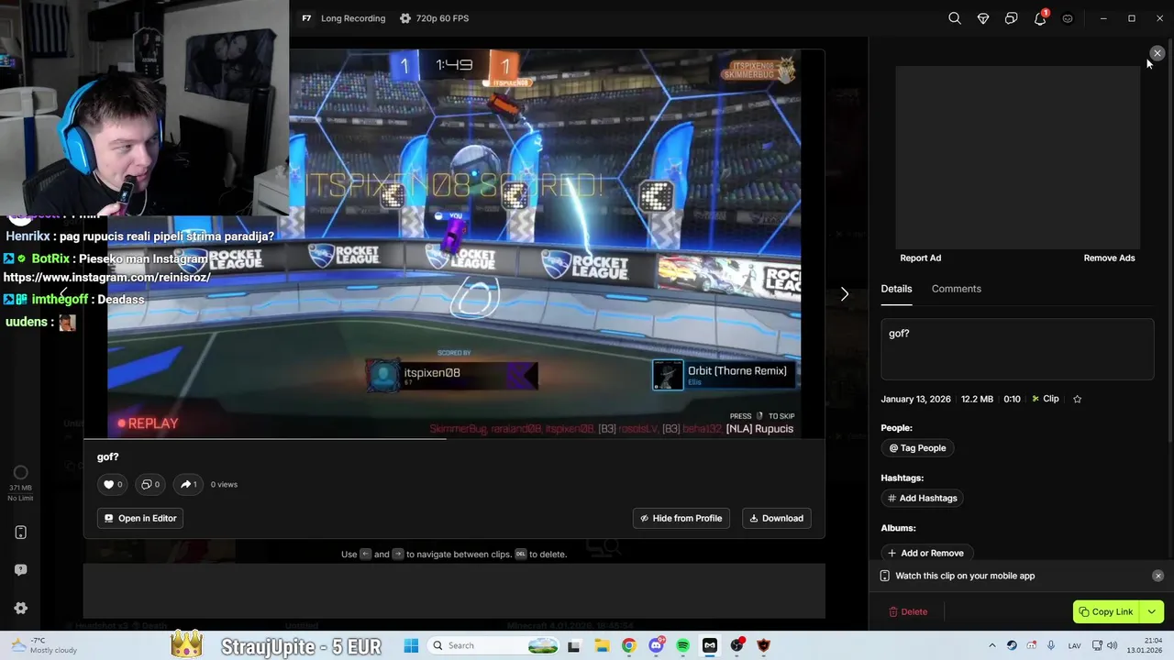Viewport: 1174px width, 660px height.
Task: Click the Steam icon in system tray
Action: (x=1012, y=645)
